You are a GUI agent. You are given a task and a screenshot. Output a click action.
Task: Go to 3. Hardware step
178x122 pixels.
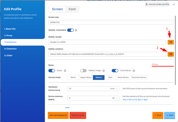[x=23, y=42]
